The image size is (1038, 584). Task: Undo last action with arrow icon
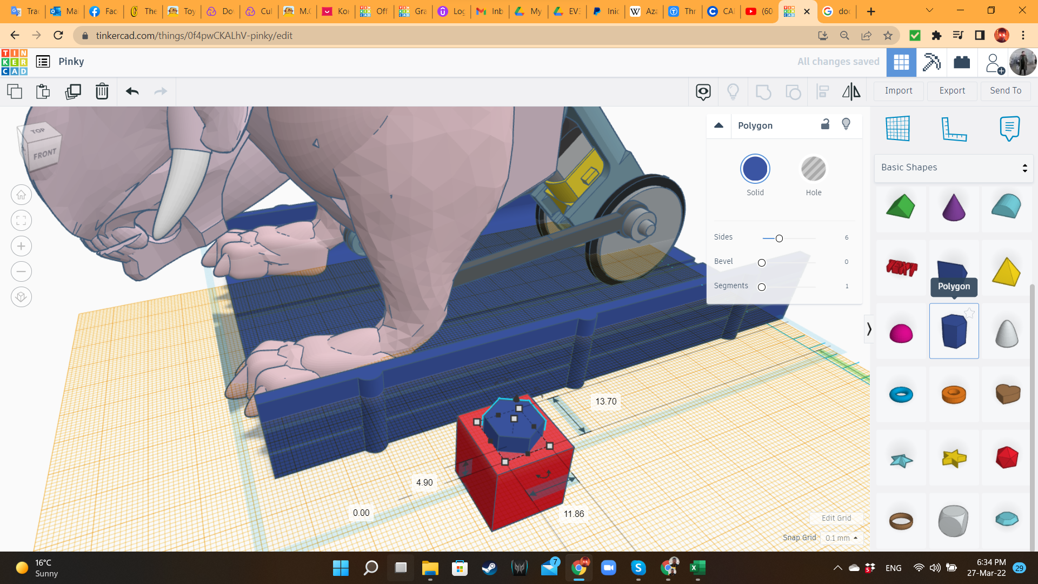coord(132,91)
